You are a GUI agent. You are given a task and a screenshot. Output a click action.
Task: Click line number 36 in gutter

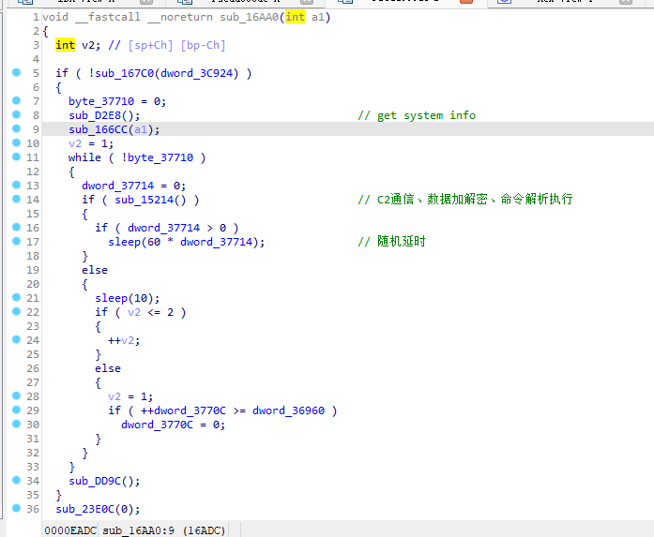[33, 509]
